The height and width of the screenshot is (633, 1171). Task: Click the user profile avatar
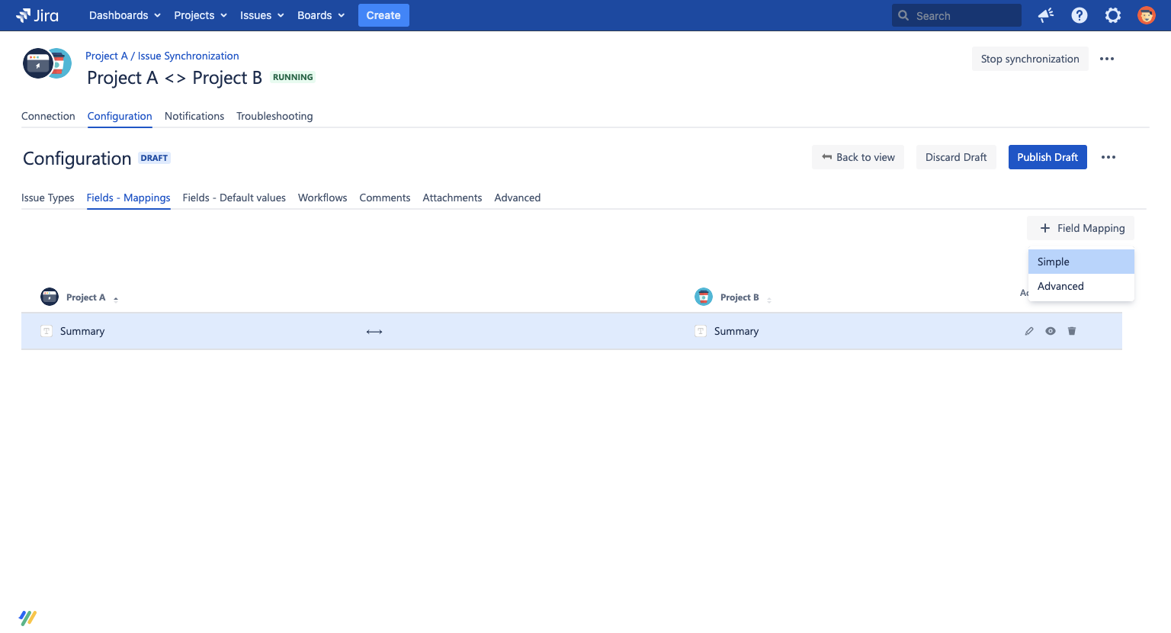[x=1146, y=15]
